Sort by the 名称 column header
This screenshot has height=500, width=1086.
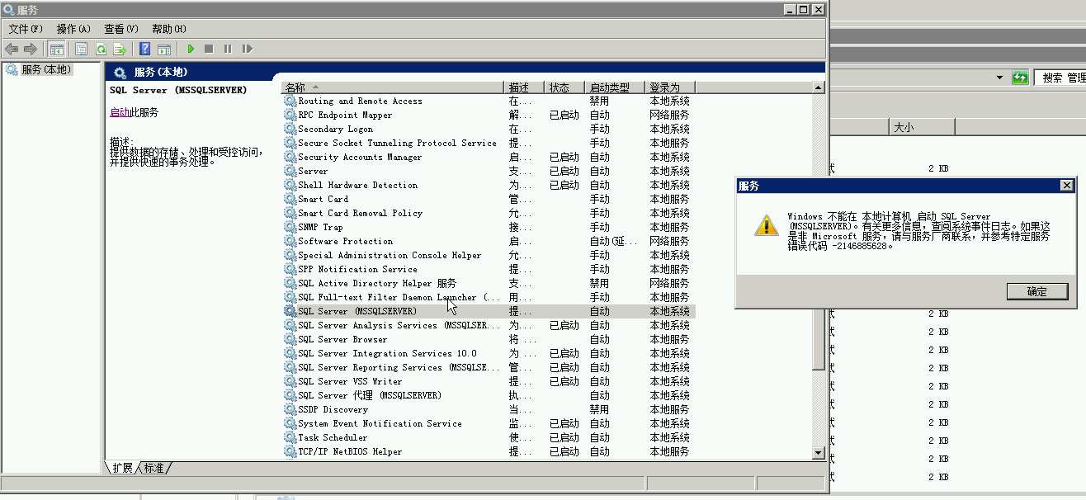(393, 87)
